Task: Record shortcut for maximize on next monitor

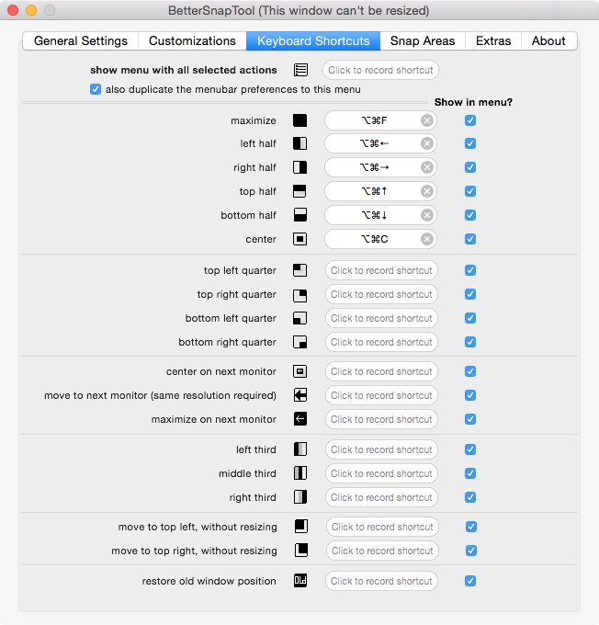Action: coord(381,419)
